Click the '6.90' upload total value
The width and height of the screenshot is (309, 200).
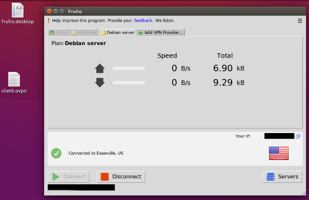pyautogui.click(x=223, y=68)
